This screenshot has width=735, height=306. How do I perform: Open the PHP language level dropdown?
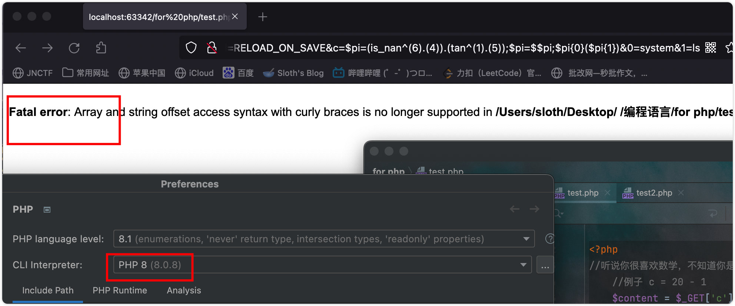click(526, 239)
